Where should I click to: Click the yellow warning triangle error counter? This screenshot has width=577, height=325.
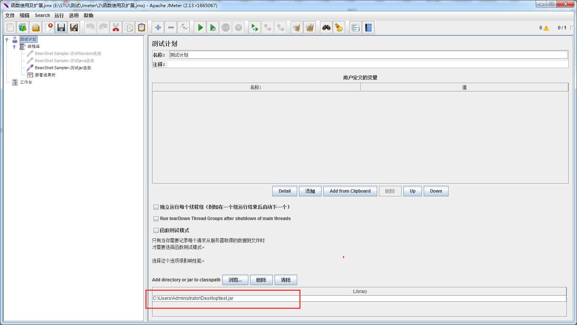(x=546, y=28)
